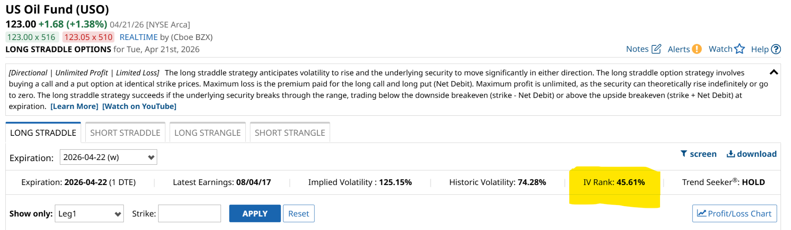Image resolution: width=791 pixels, height=230 pixels.
Task: Open the Learn More link
Action: (74, 107)
